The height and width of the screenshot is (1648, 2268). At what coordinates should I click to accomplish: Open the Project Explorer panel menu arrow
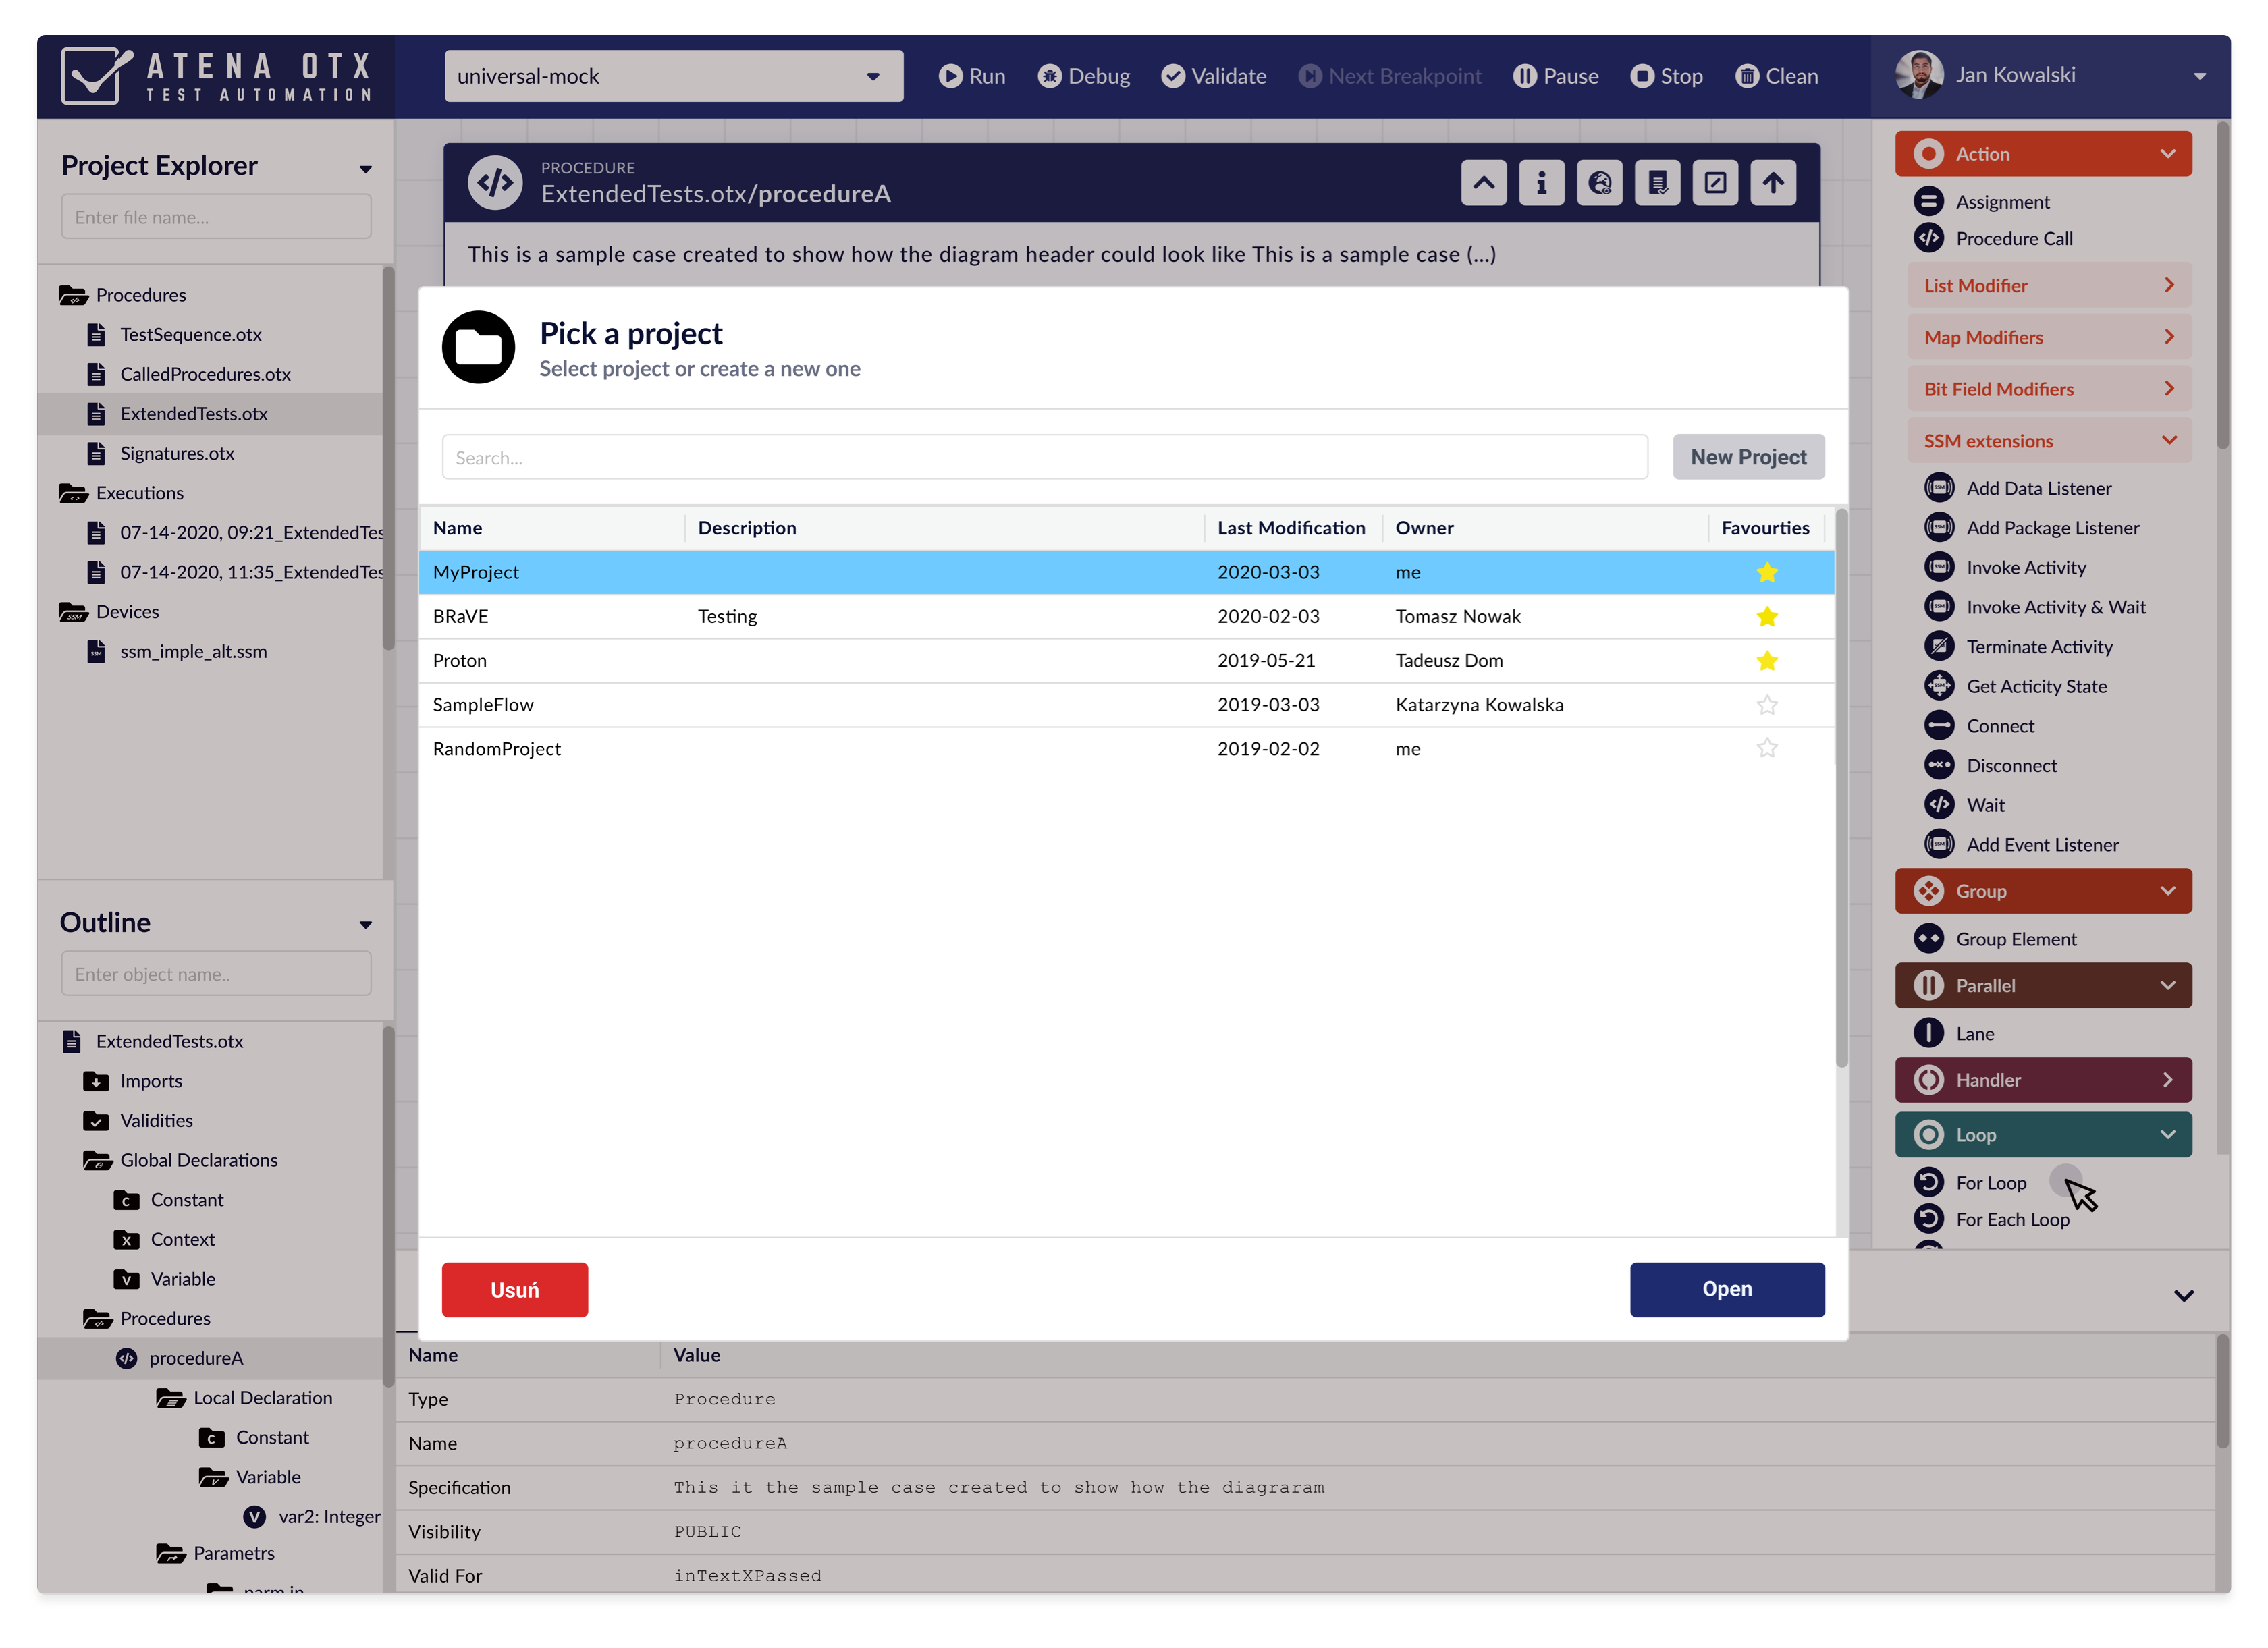[x=366, y=169]
